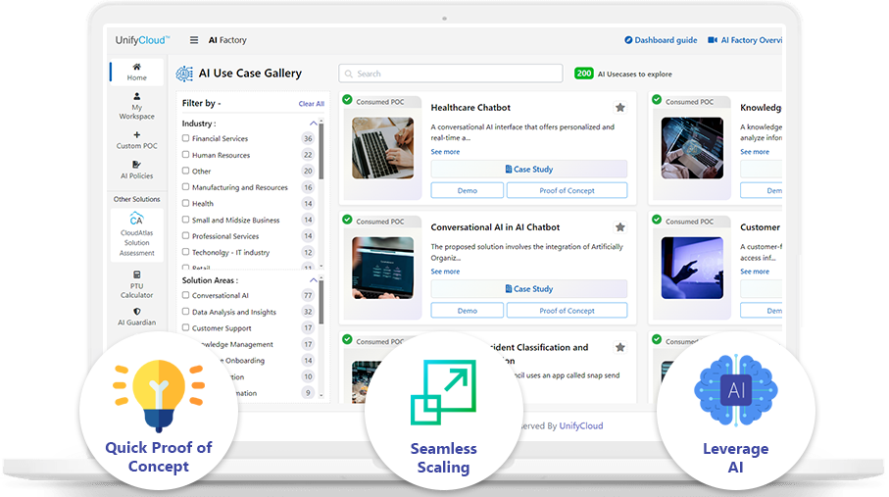This screenshot has width=889, height=497.
Task: Collapse the Solution Areas filter section
Action: [x=314, y=280]
